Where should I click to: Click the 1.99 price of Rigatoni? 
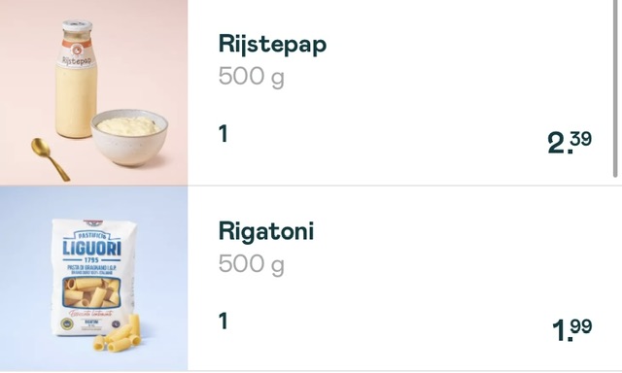pos(572,329)
